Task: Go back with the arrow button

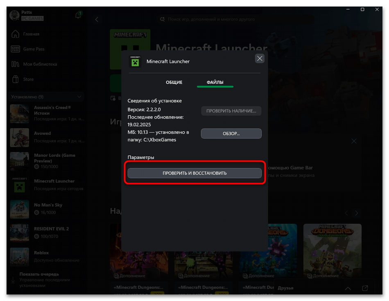Action: pyautogui.click(x=97, y=19)
